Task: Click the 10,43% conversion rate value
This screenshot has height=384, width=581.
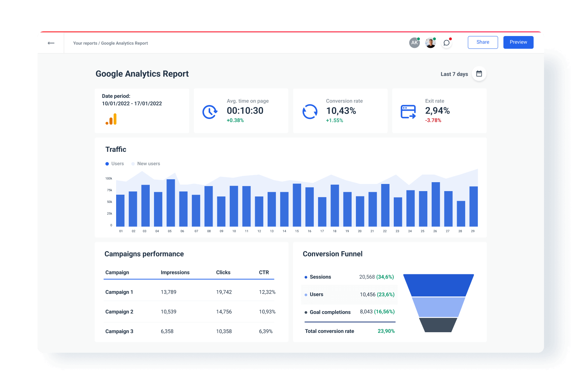Action: pyautogui.click(x=341, y=111)
